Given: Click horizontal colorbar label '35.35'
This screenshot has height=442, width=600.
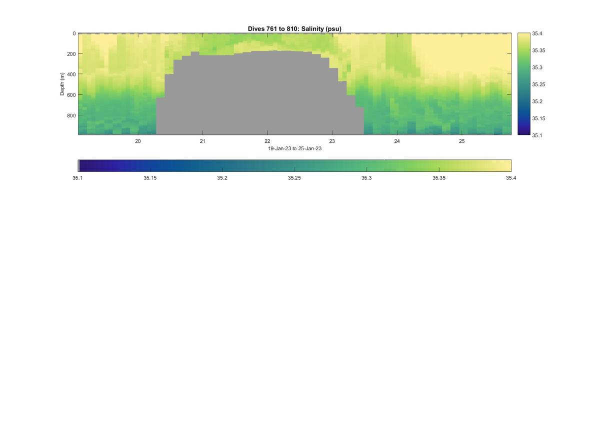Looking at the screenshot, I should [x=439, y=178].
